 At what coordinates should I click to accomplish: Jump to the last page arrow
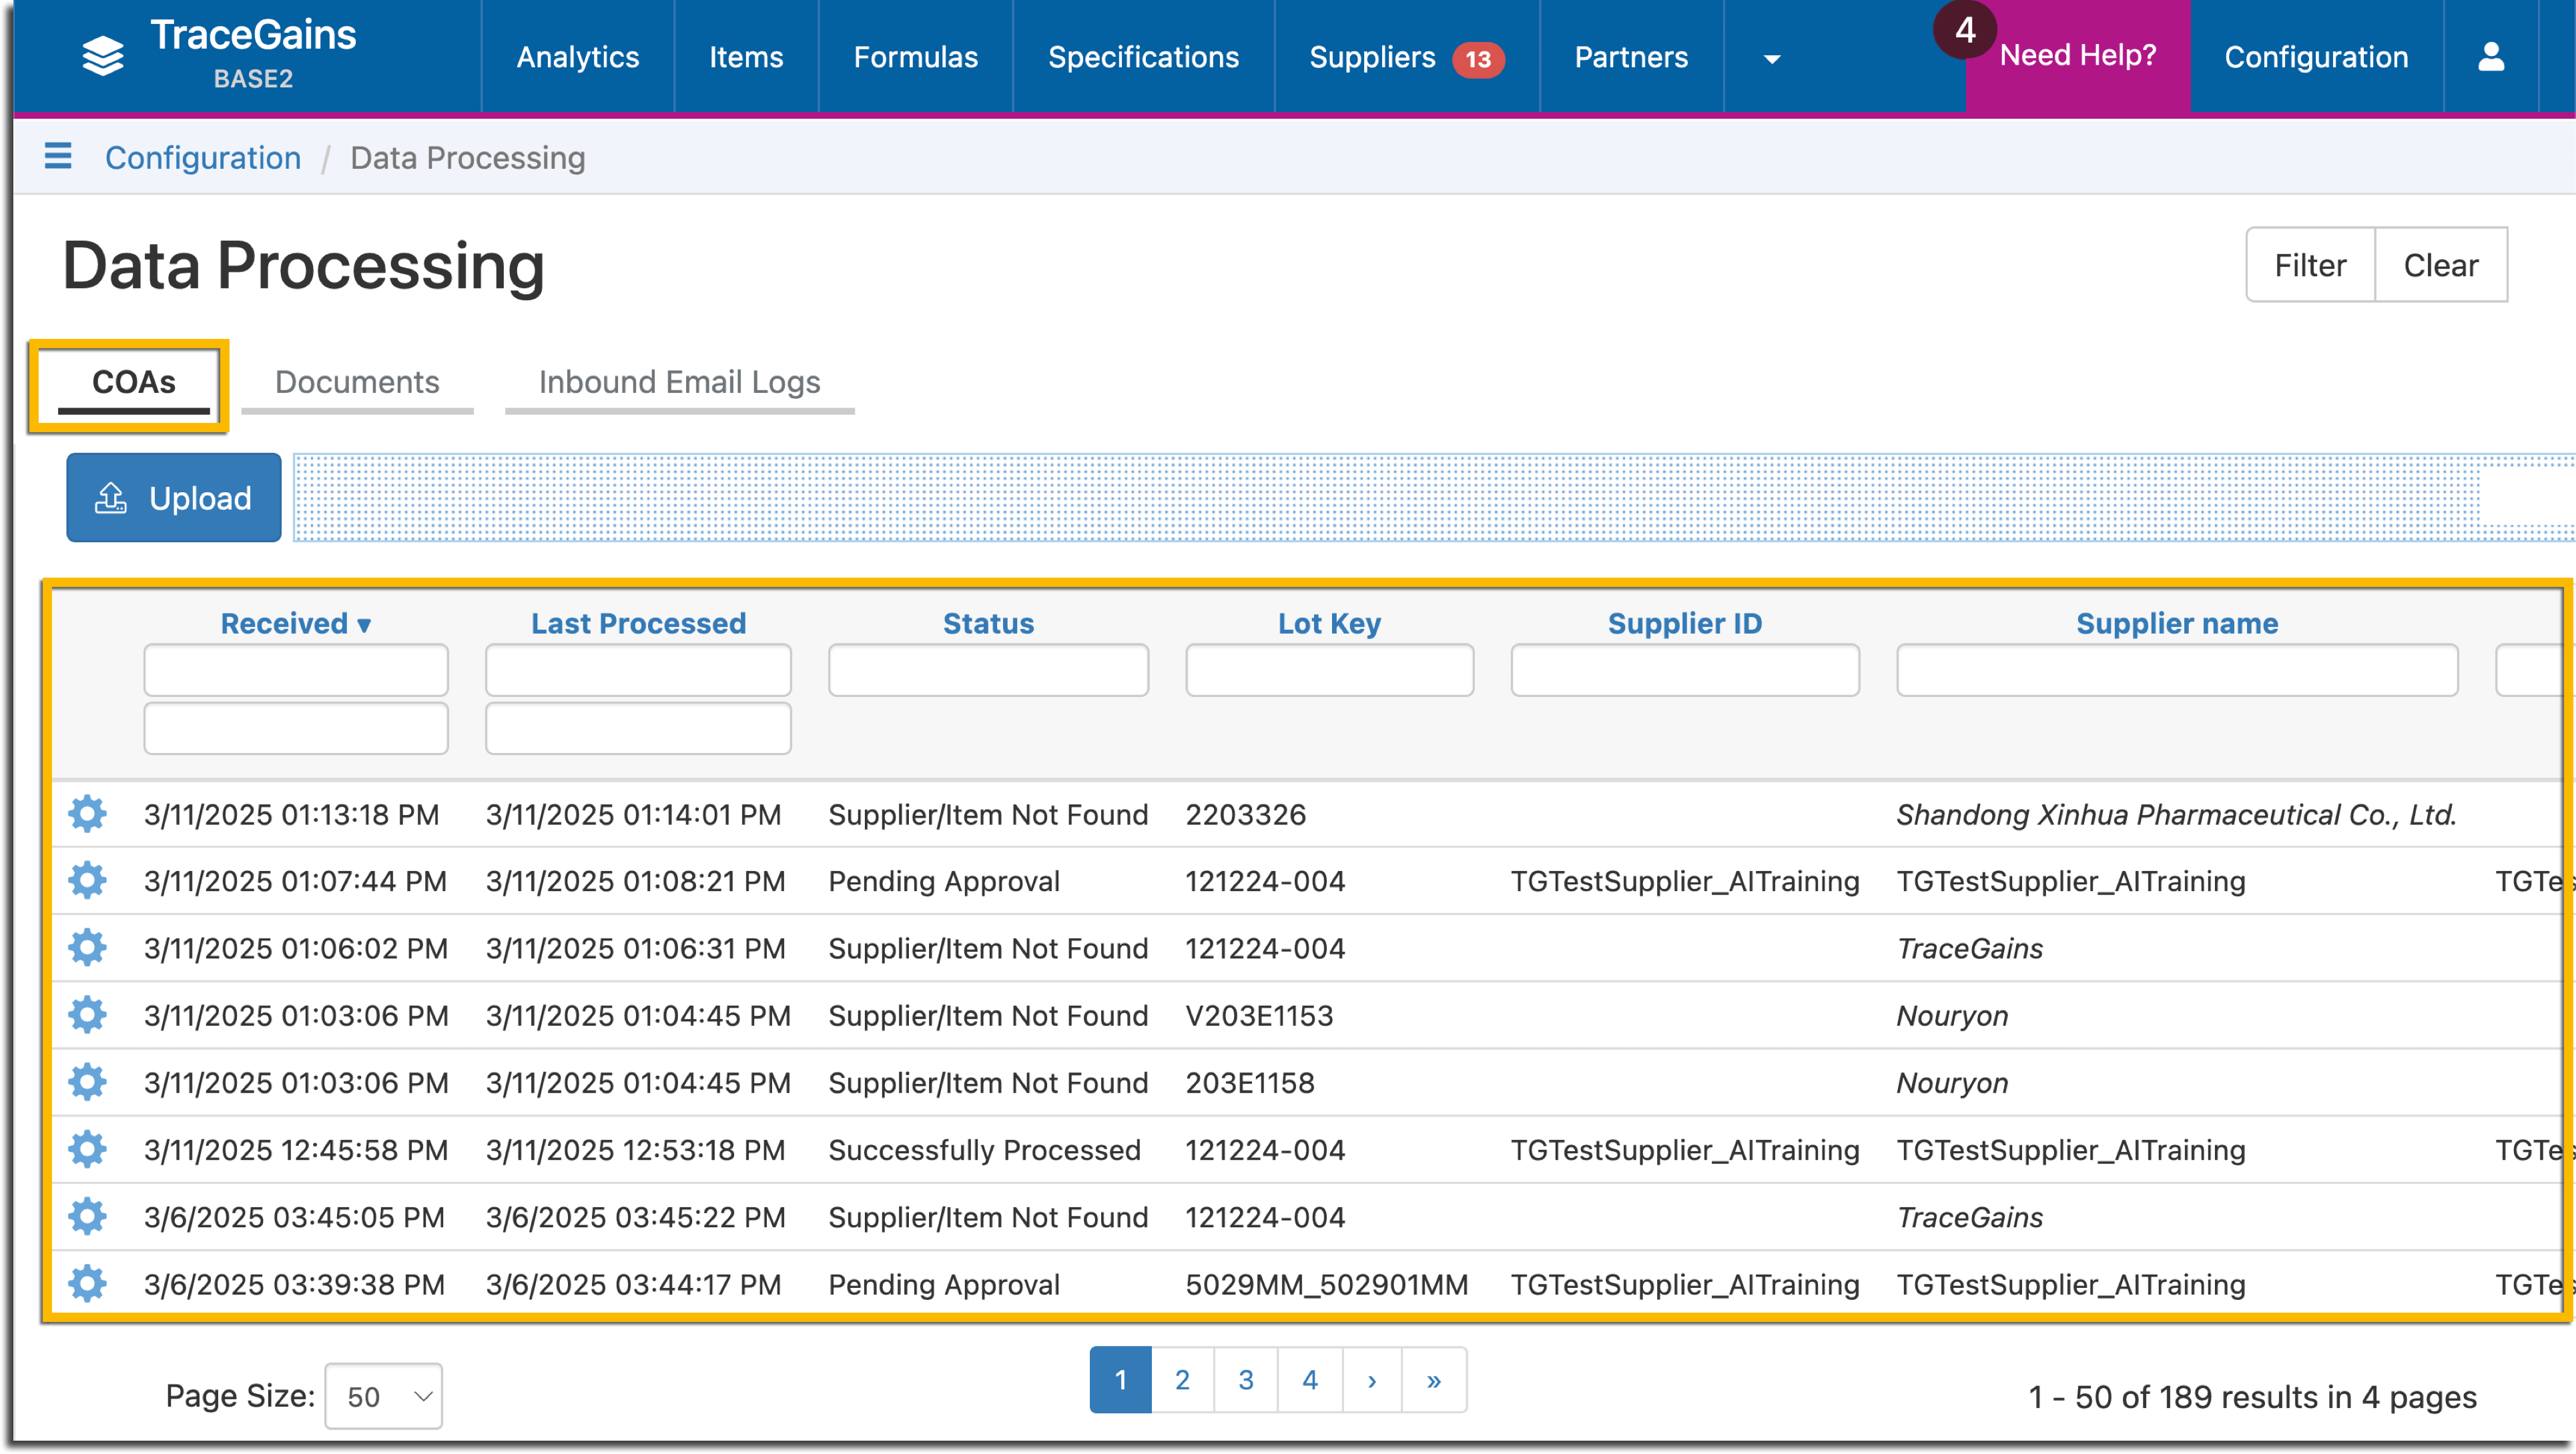pos(1434,1380)
